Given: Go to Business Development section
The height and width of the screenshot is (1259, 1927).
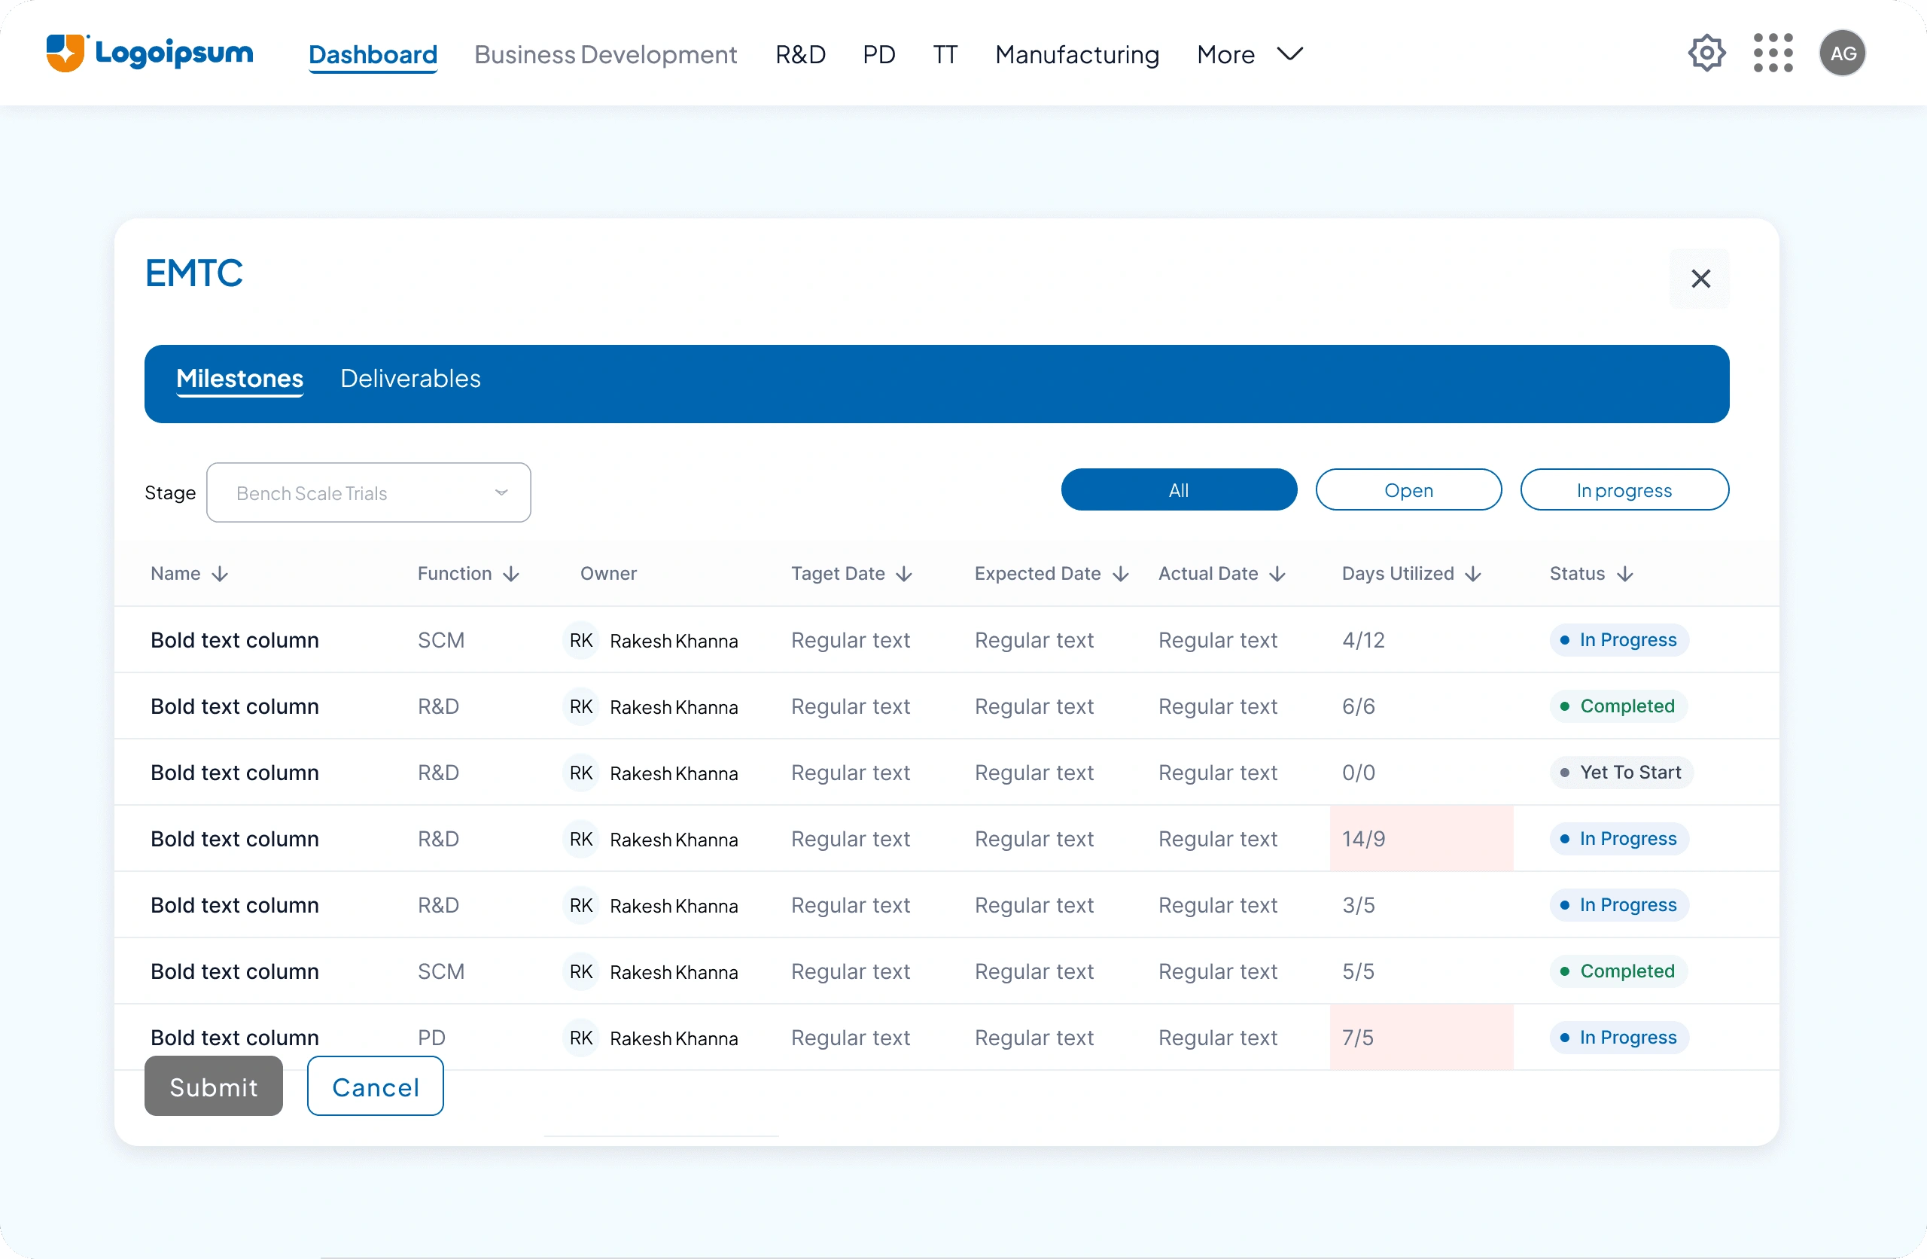Looking at the screenshot, I should [x=604, y=54].
